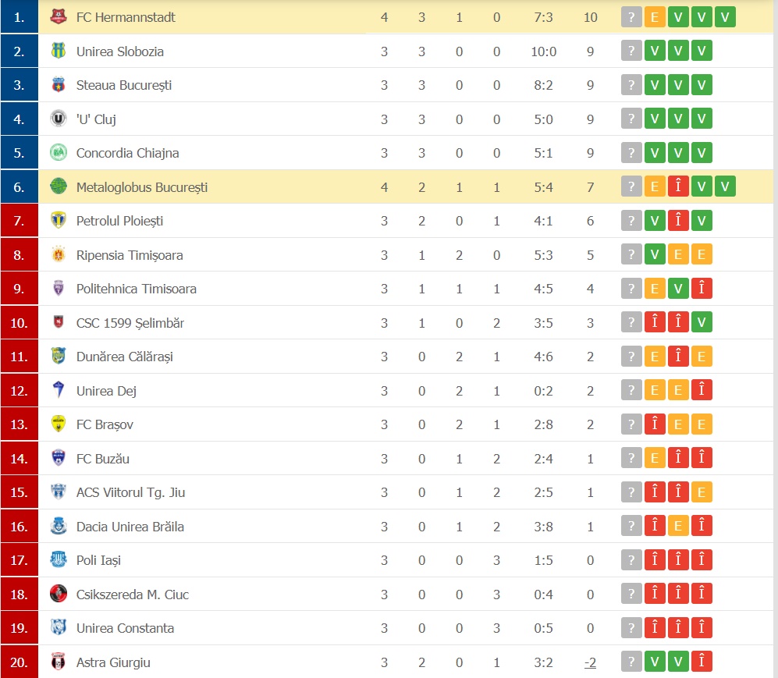This screenshot has width=778, height=678.
Task: Click the rank 20 red position cell
Action: tap(20, 662)
